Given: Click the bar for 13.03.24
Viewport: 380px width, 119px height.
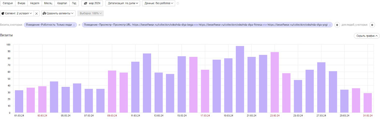Looking at the screenshot, I should 159,92.
